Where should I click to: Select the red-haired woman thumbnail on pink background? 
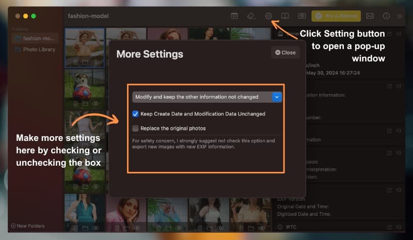pyautogui.click(x=167, y=34)
